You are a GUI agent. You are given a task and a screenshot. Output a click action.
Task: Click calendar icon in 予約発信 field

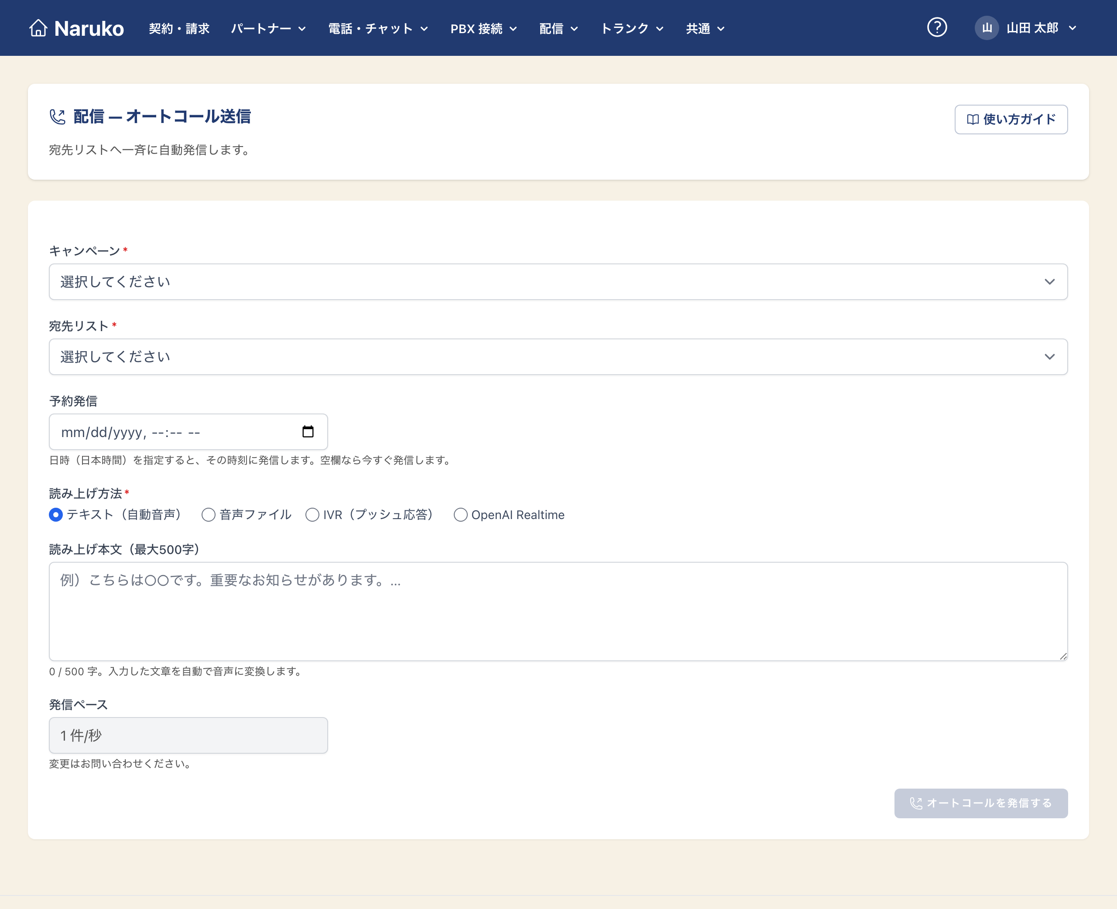308,431
